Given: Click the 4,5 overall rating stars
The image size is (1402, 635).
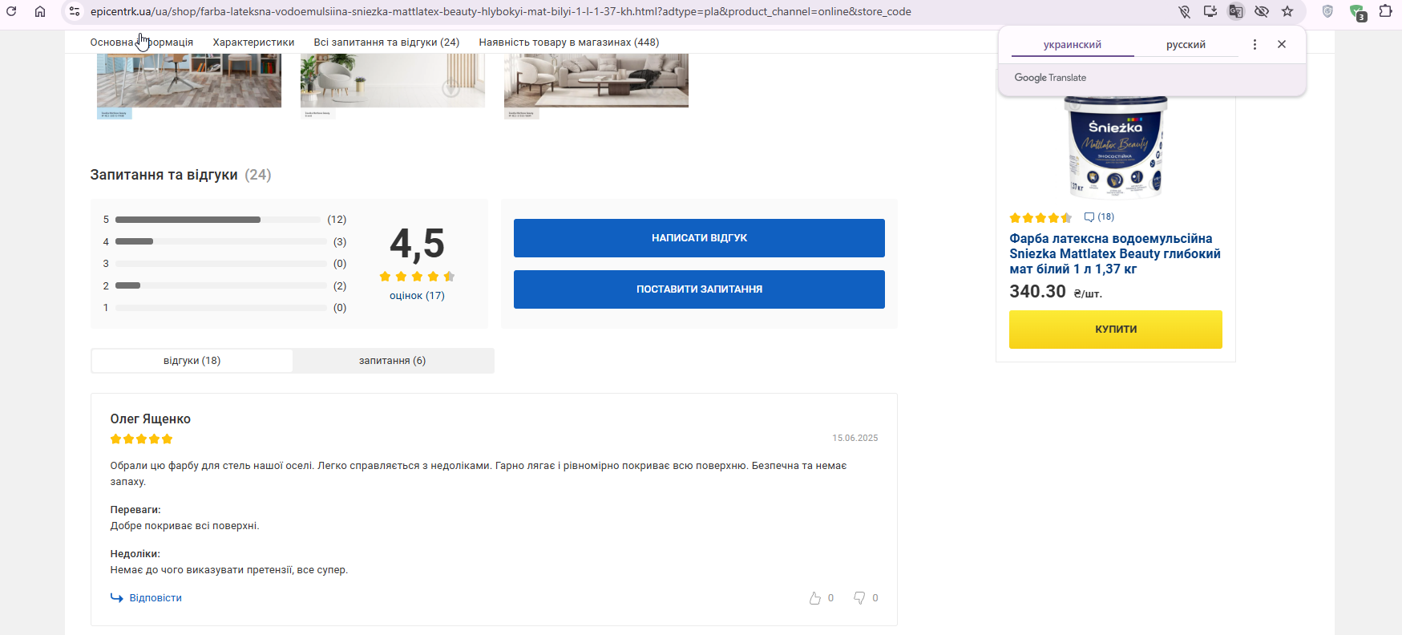Looking at the screenshot, I should (x=417, y=277).
